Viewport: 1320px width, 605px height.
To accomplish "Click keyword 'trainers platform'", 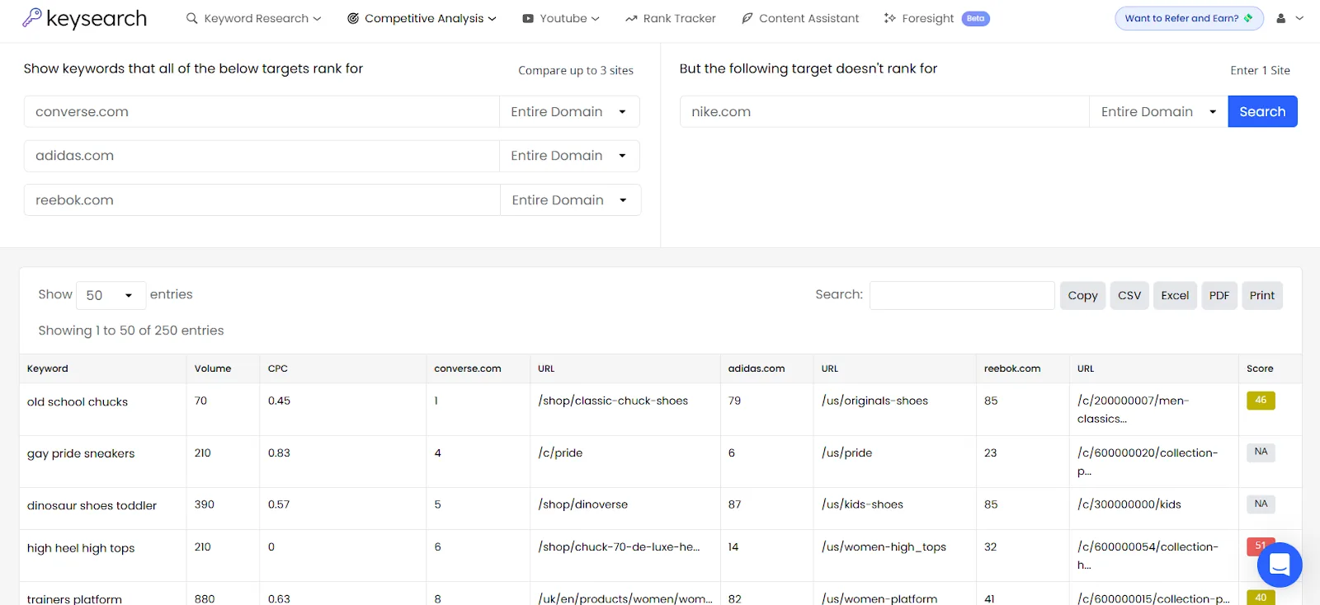I will pyautogui.click(x=74, y=599).
